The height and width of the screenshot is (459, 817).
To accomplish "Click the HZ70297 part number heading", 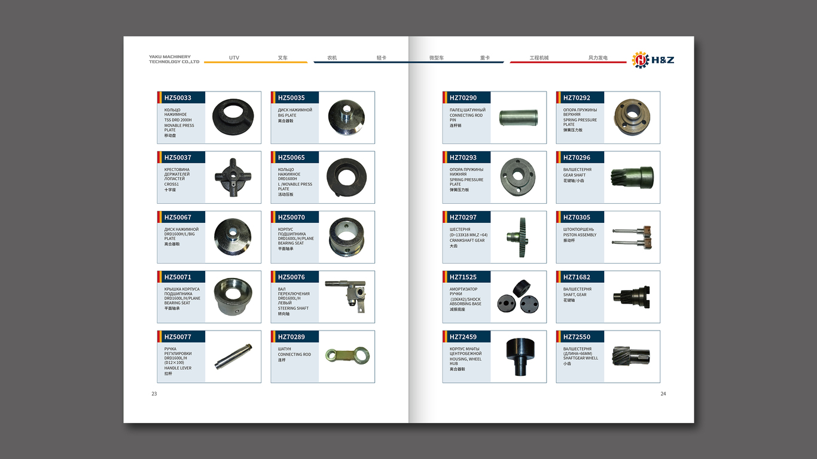I will point(463,217).
